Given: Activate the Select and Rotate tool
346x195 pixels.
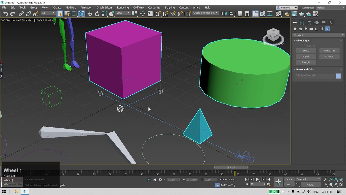Looking at the screenshot, I should pos(97,14).
